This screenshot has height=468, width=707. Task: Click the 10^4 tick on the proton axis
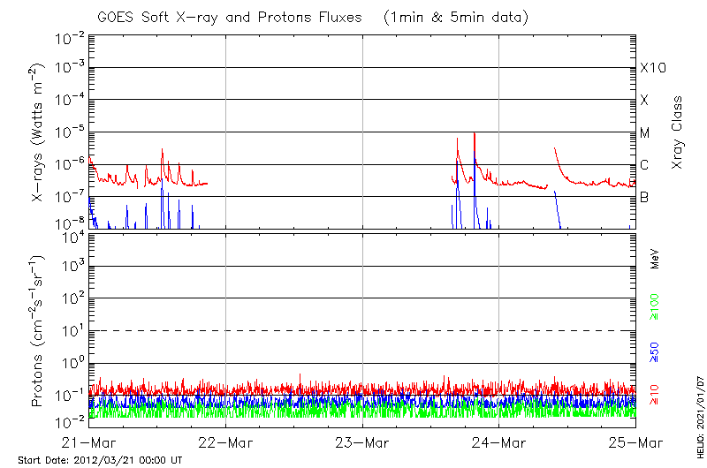coord(72,236)
